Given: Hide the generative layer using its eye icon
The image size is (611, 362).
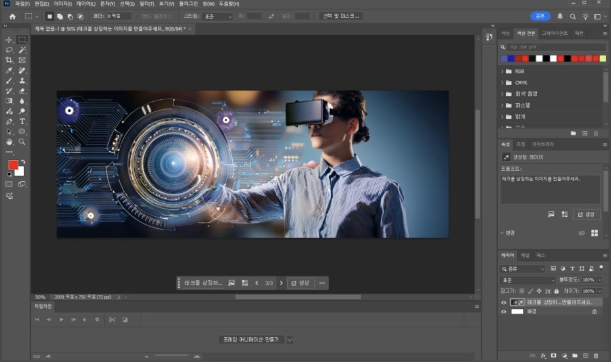Looking at the screenshot, I should click(x=503, y=302).
